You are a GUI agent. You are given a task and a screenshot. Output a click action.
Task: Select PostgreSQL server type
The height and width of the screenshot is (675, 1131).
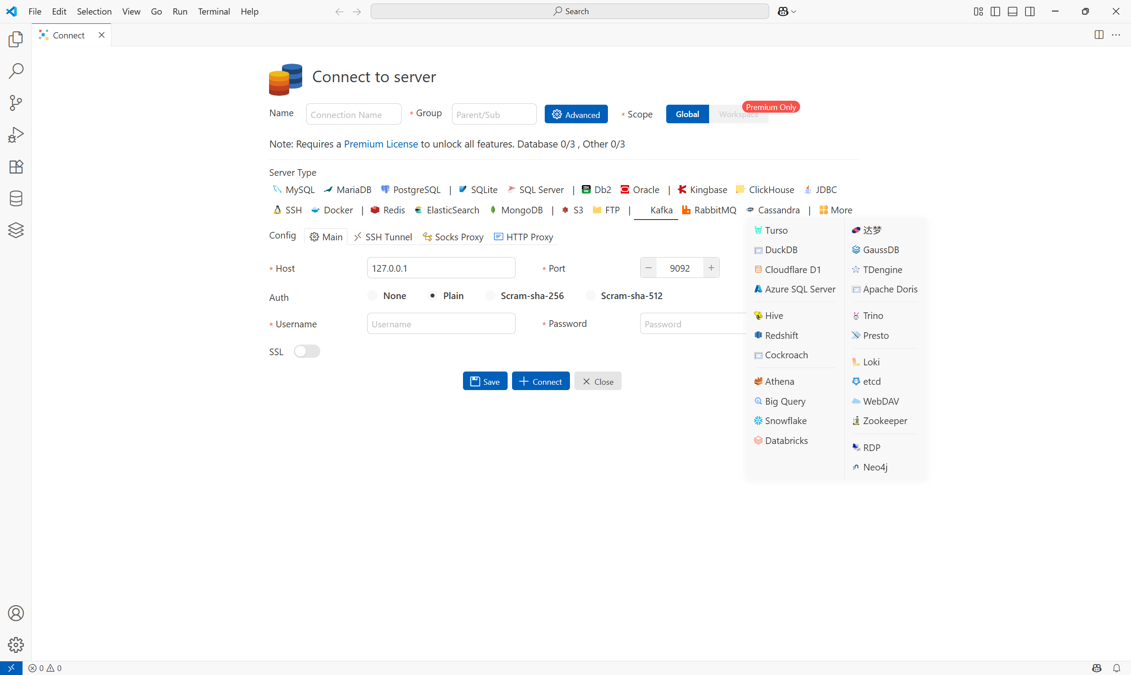pyautogui.click(x=411, y=190)
